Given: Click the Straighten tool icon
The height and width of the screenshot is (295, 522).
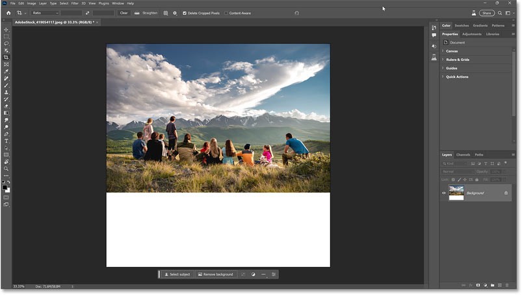Looking at the screenshot, I should 137,13.
